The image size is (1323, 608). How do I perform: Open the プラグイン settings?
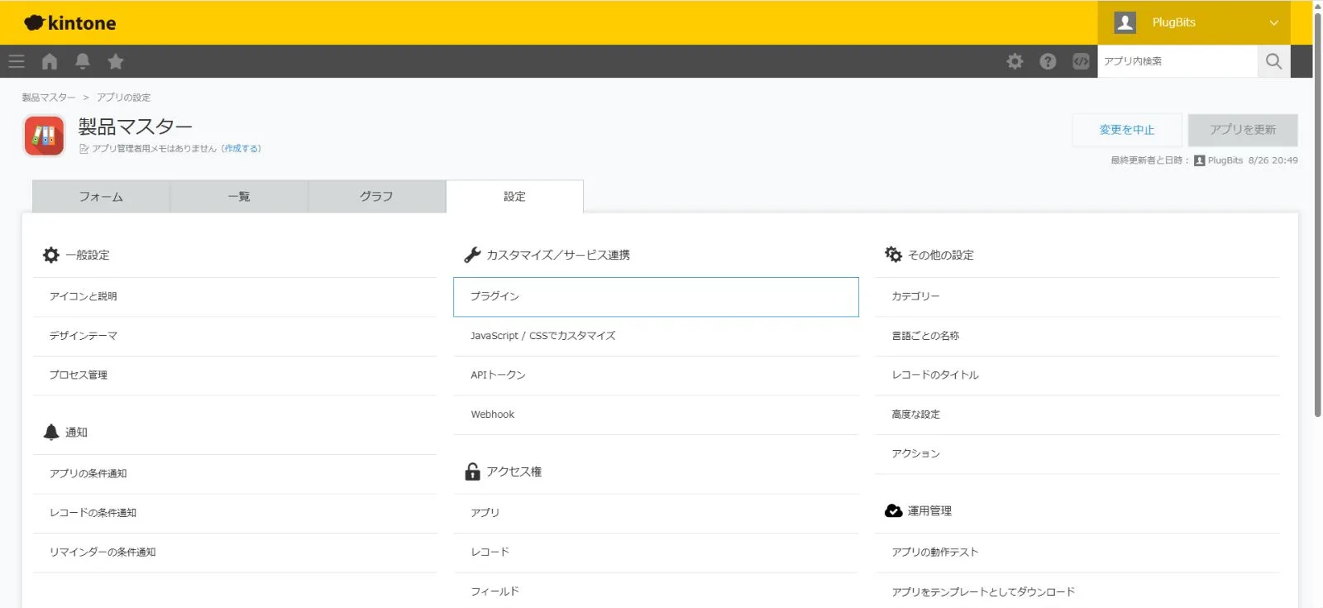tap(656, 296)
